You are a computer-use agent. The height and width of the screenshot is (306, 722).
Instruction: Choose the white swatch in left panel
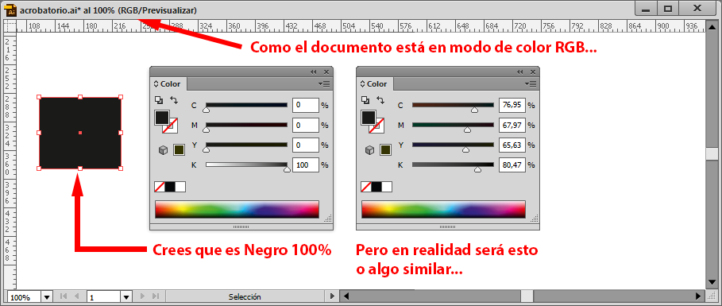coord(180,187)
